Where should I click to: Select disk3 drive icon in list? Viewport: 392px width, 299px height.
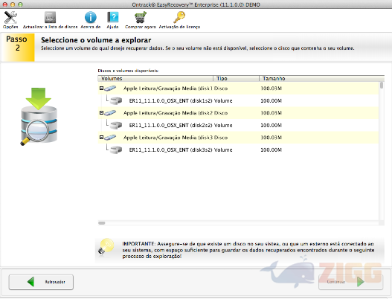(110, 138)
